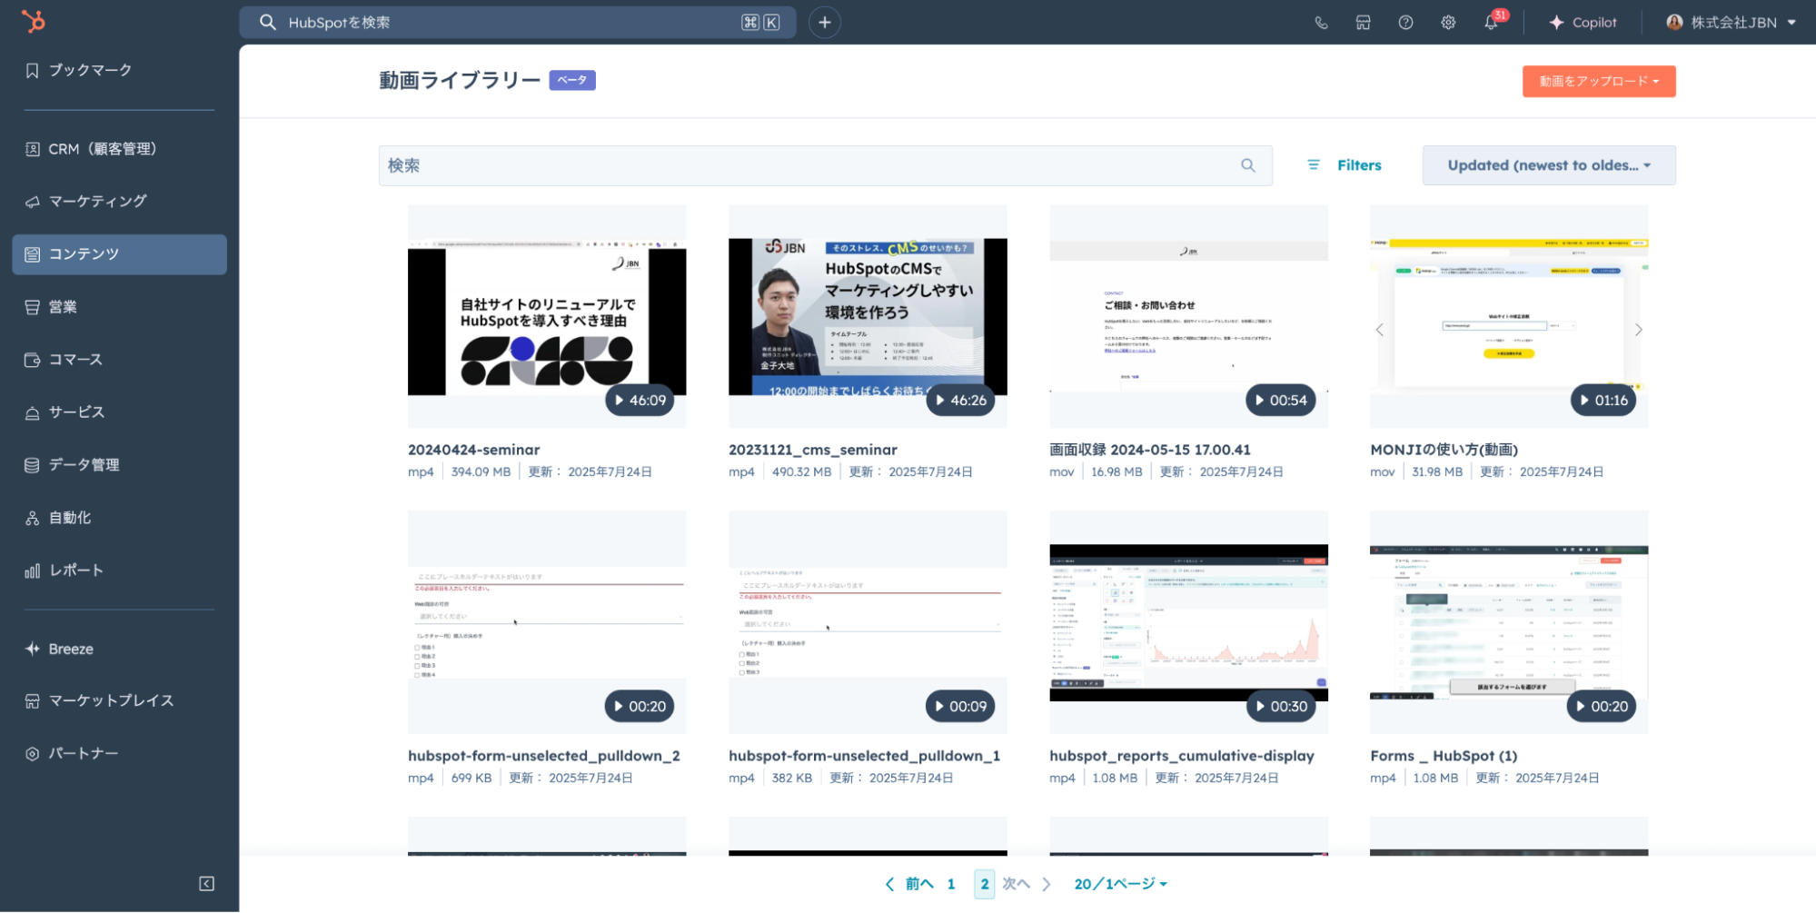Image resolution: width=1816 pixels, height=913 pixels.
Task: Click the 01:16 play duration badge
Action: point(1603,401)
